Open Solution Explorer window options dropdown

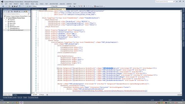[x=26, y=9]
